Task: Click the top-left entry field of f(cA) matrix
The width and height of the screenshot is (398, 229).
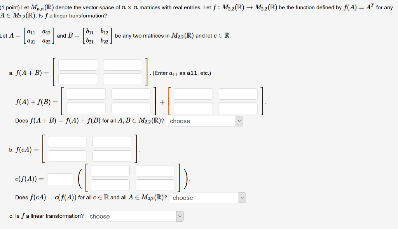Action: [x=67, y=141]
